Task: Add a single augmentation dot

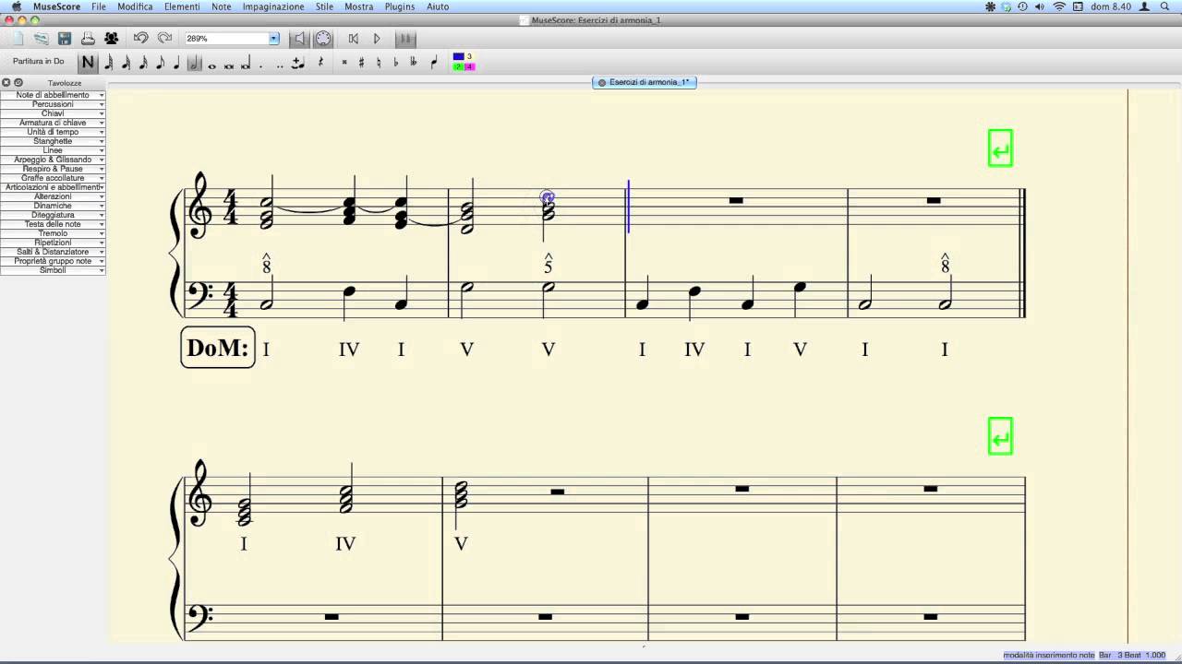Action: click(x=261, y=65)
